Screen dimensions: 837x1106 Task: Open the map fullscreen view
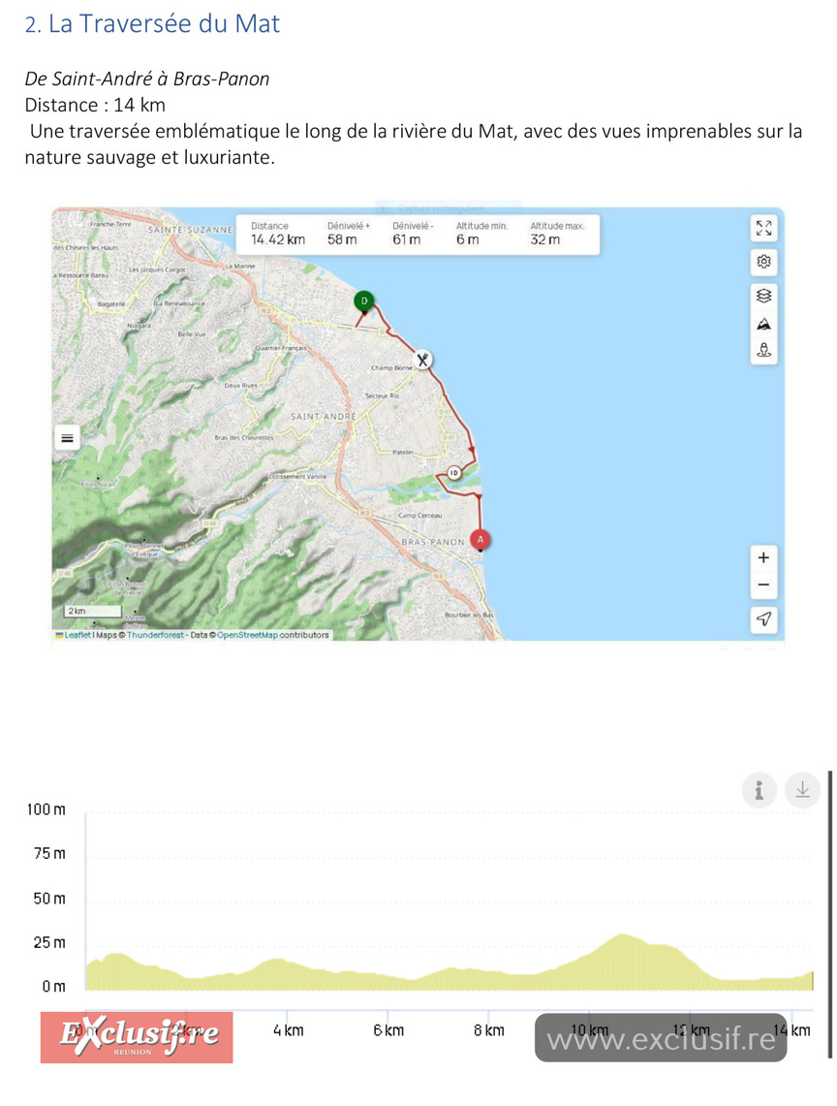pos(763,229)
